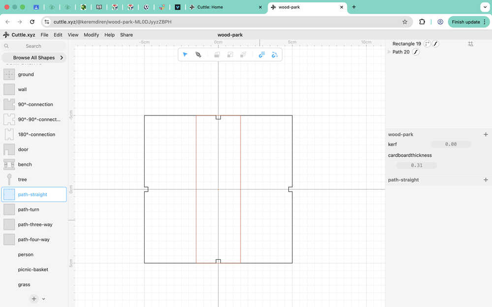Click the kerf value field

click(x=451, y=144)
